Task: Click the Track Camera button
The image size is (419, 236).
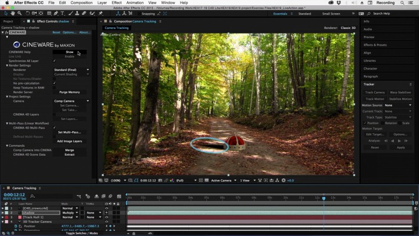Action: (374, 92)
